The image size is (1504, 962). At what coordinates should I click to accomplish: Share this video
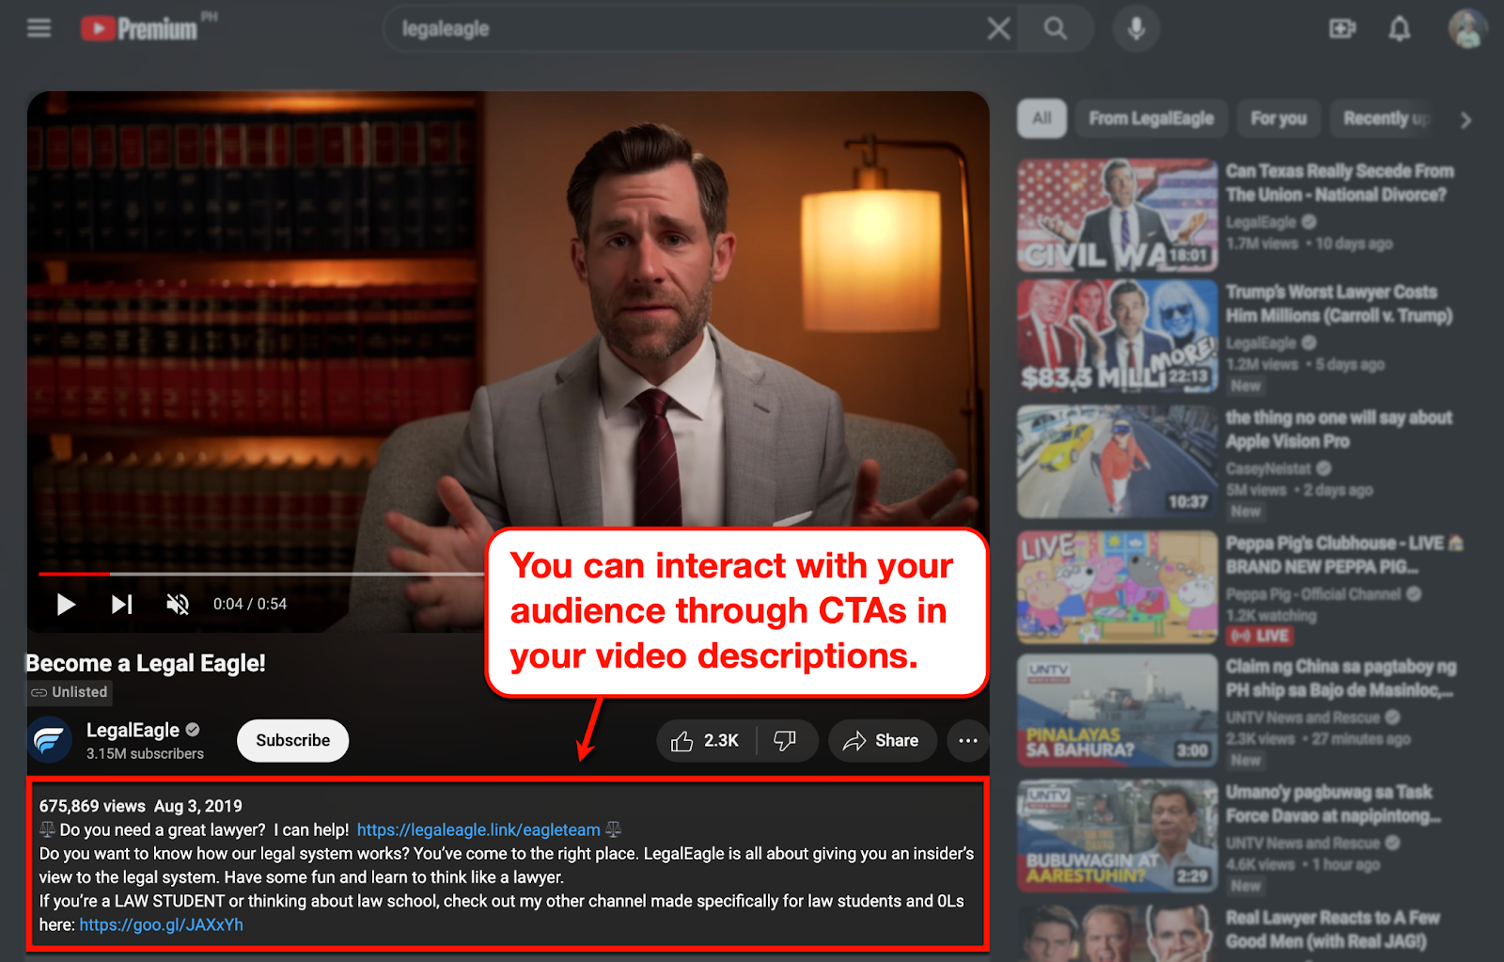(x=882, y=741)
